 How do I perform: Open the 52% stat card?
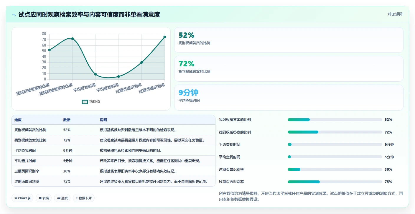(x=289, y=40)
